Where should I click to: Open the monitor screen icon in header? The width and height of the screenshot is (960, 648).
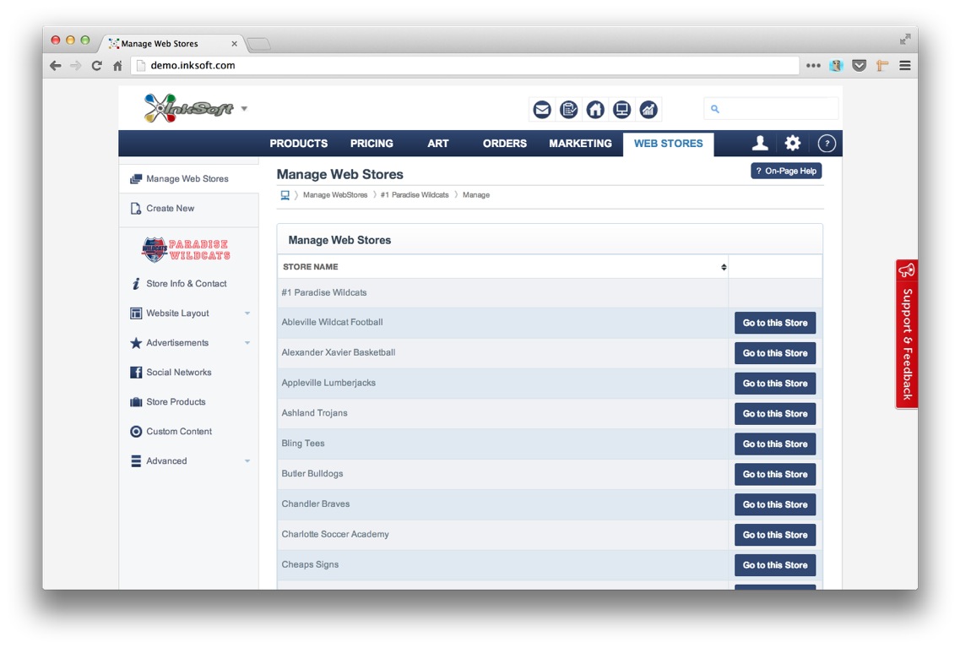click(622, 110)
